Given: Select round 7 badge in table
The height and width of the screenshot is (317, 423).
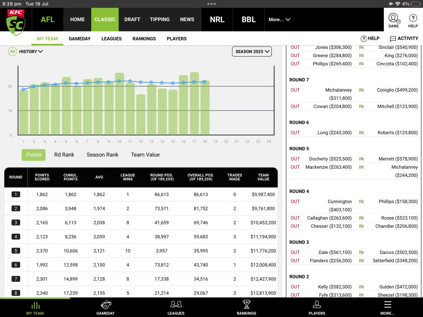Looking at the screenshot, I should 16,279.
